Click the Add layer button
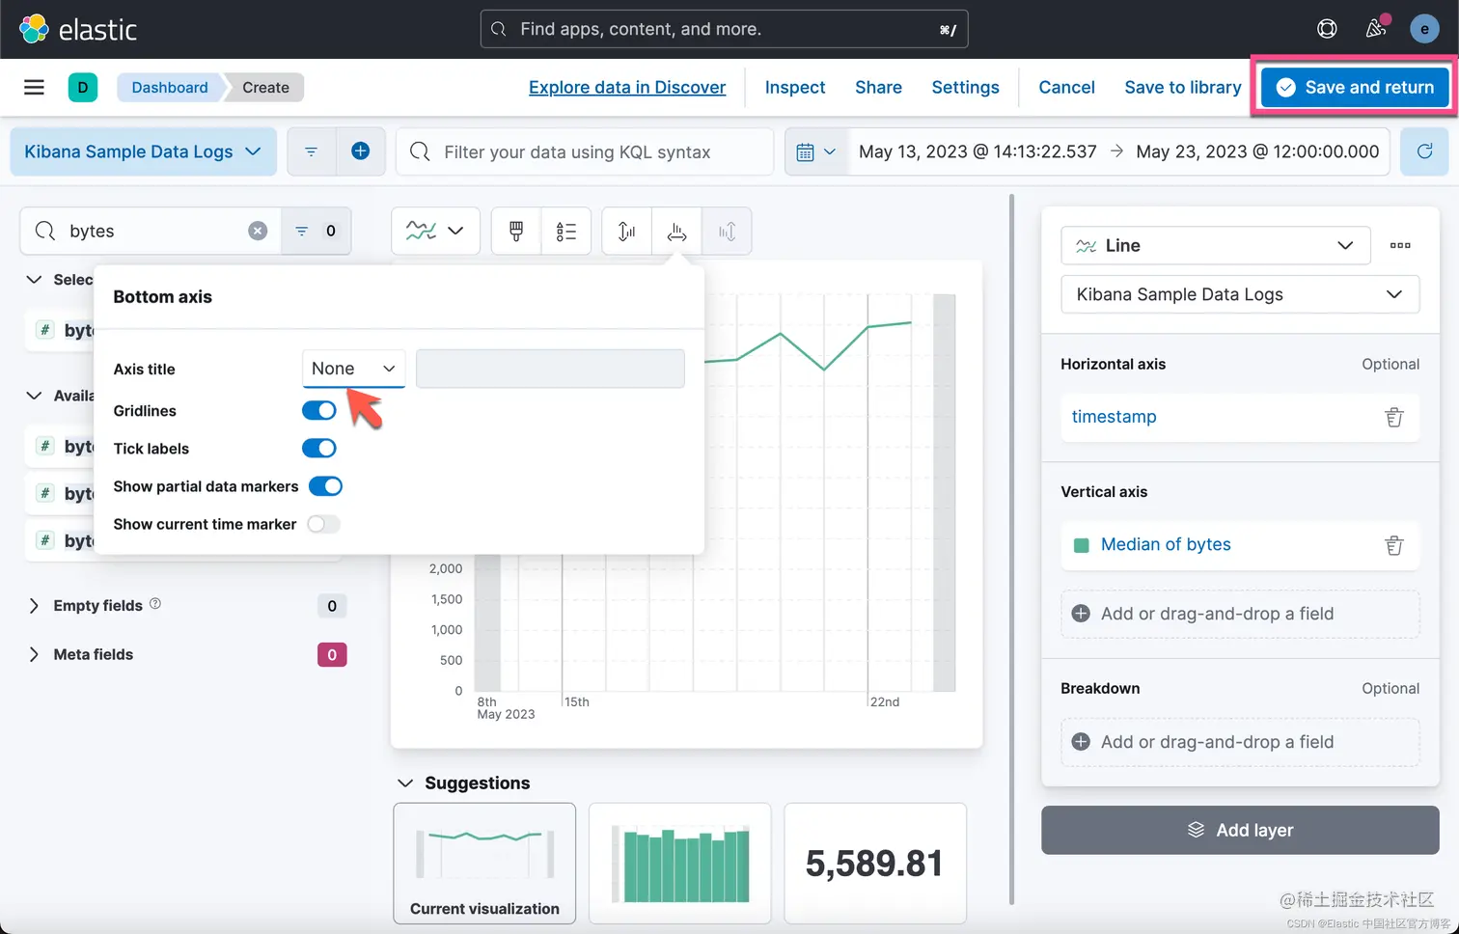 pyautogui.click(x=1240, y=830)
